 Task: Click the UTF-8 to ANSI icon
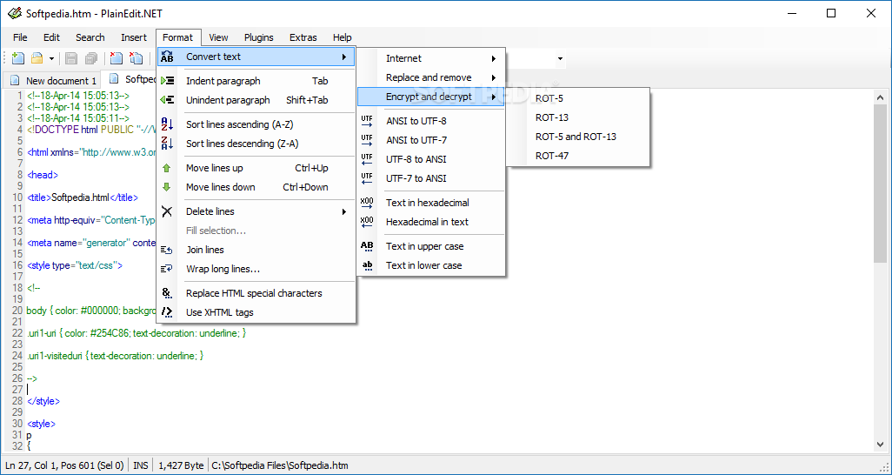click(367, 159)
